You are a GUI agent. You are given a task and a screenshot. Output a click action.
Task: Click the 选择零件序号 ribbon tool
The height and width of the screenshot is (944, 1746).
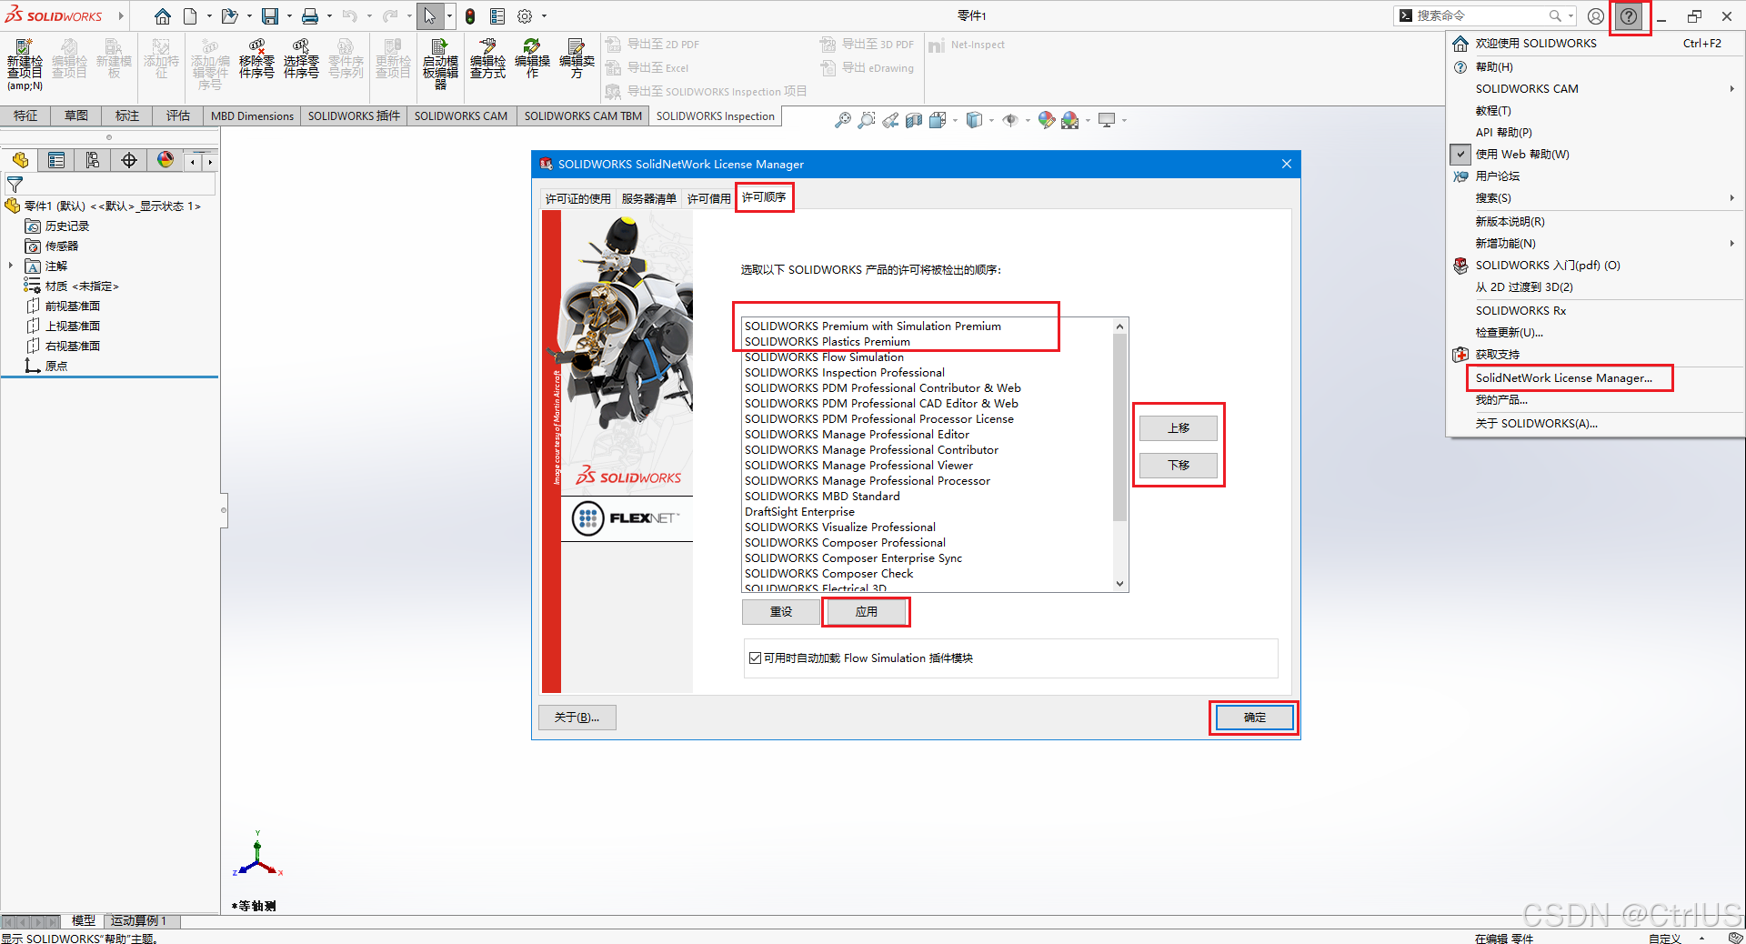tap(301, 59)
